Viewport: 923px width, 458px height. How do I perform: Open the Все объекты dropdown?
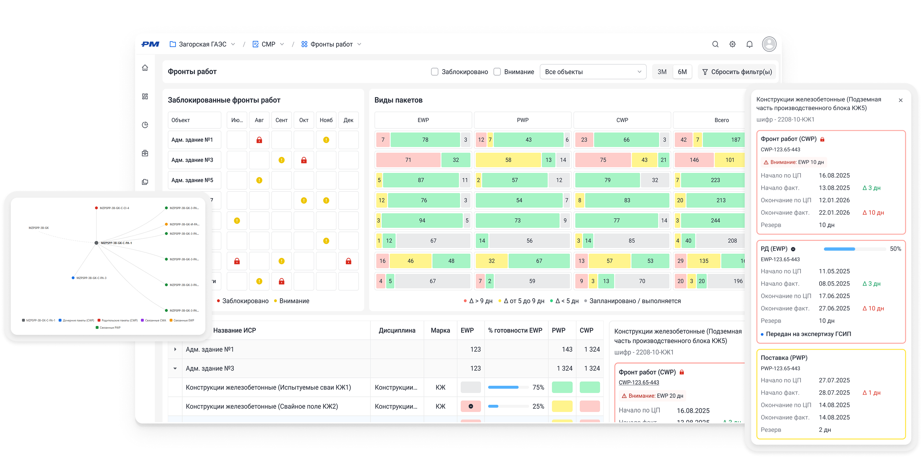(593, 72)
